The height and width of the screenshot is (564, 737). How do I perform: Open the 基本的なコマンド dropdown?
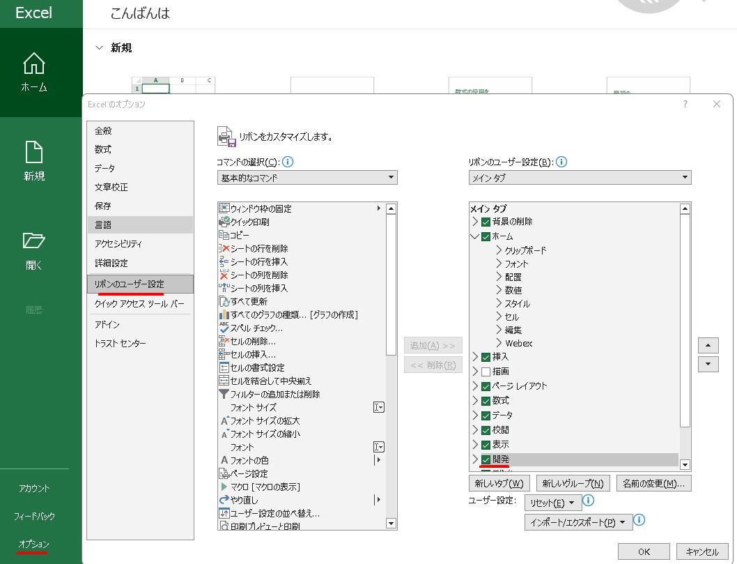tap(307, 177)
